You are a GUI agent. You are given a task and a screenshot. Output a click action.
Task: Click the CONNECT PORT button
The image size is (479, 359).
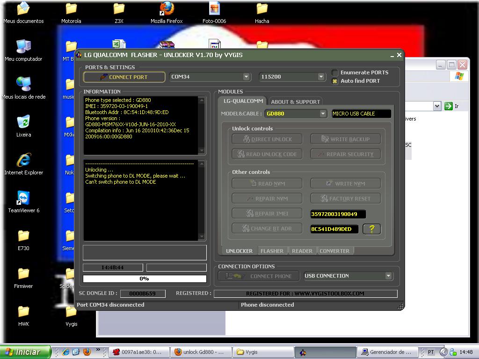[x=124, y=77]
